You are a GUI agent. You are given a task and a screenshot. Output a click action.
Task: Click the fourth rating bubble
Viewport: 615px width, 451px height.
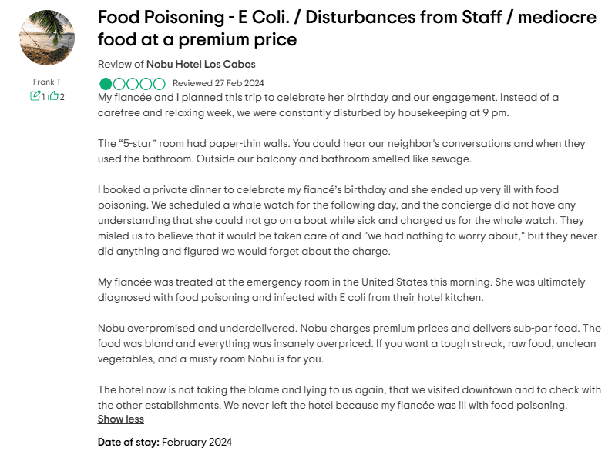[x=146, y=83]
